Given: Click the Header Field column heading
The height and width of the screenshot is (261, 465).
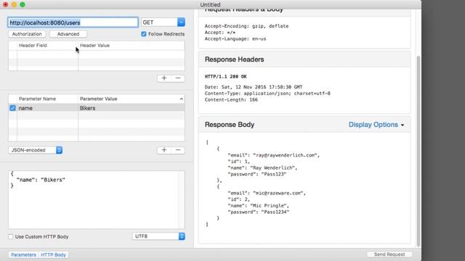Looking at the screenshot, I should pos(33,45).
